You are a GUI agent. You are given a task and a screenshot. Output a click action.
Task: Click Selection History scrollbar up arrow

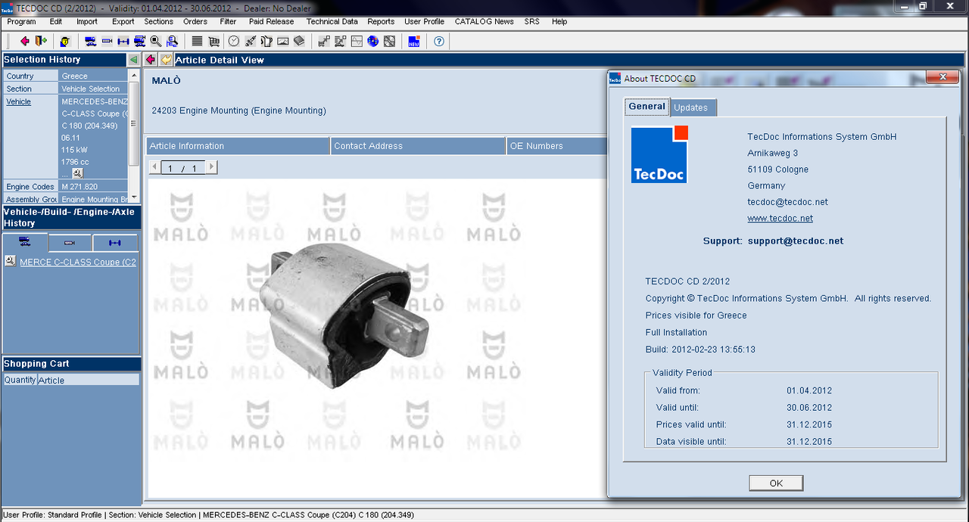[135, 75]
